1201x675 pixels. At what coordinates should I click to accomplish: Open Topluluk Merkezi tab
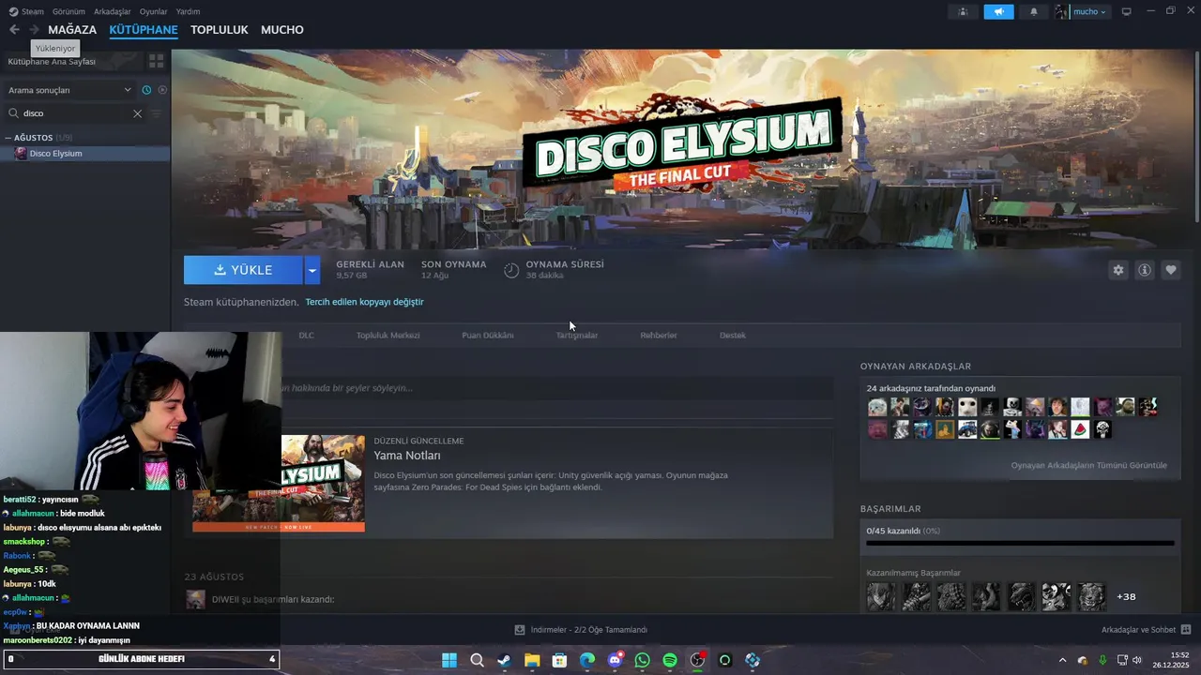[x=388, y=335]
